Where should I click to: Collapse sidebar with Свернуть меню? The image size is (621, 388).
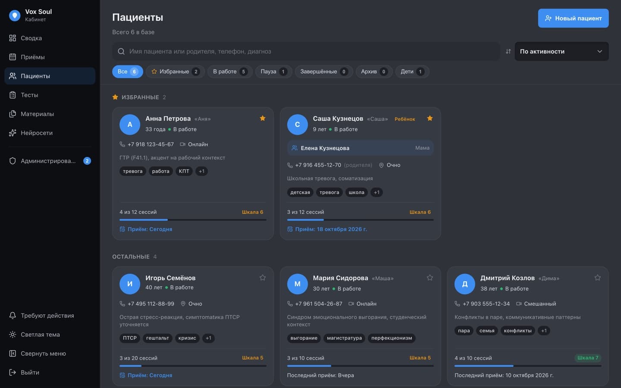coord(50,354)
